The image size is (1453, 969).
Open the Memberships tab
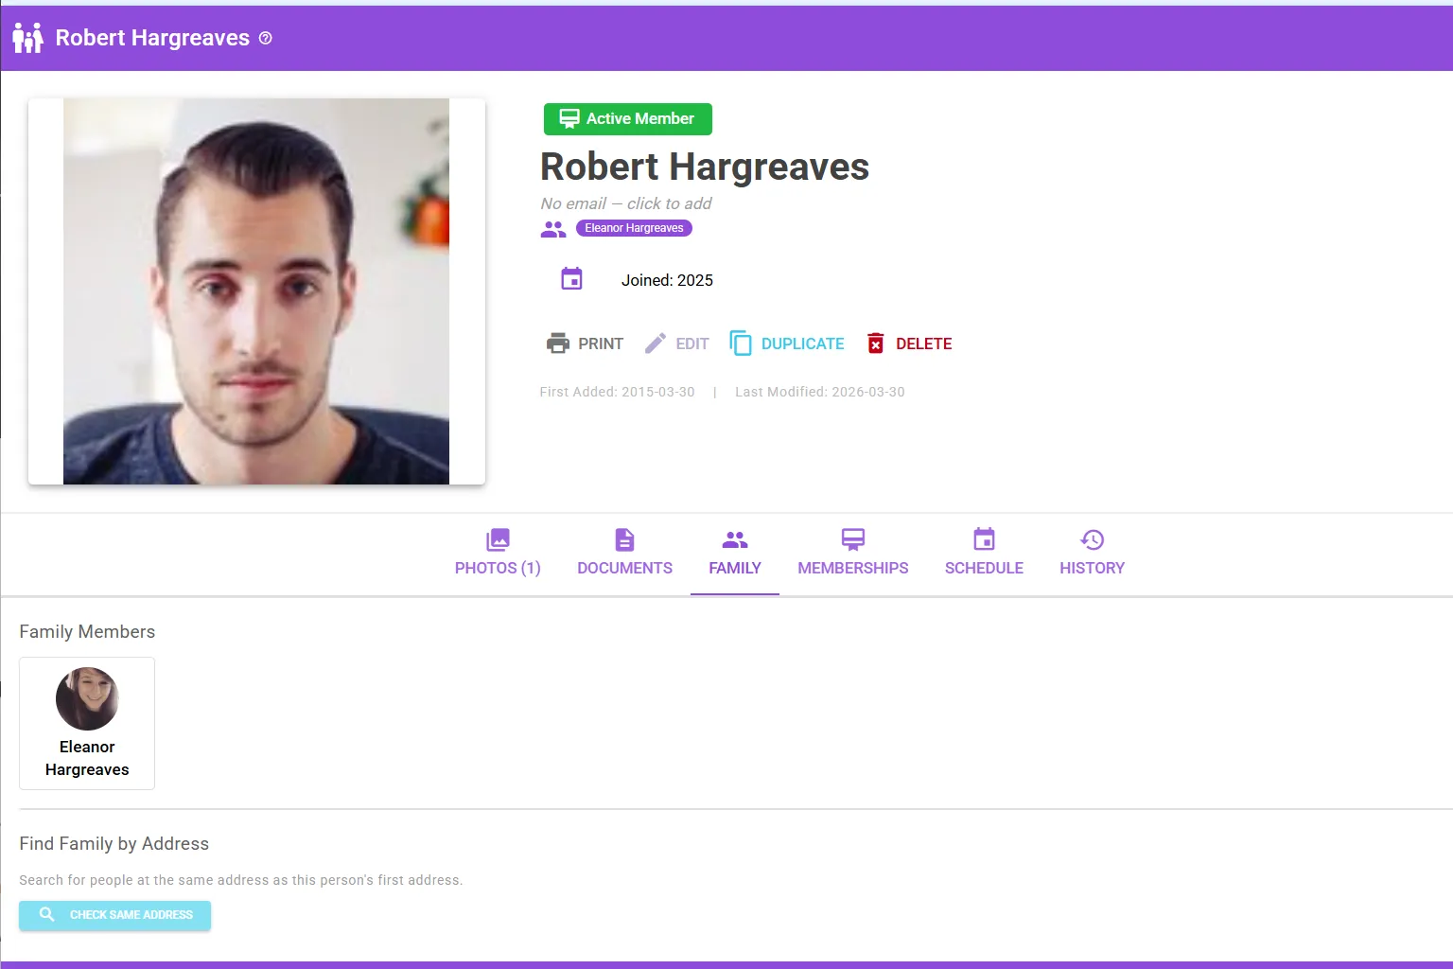[x=852, y=555]
